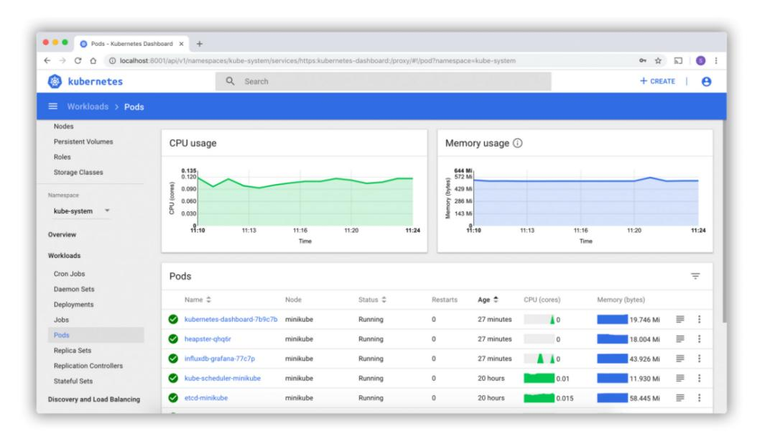Select Jobs in the sidebar
This screenshot has width=770, height=442.
coord(61,319)
